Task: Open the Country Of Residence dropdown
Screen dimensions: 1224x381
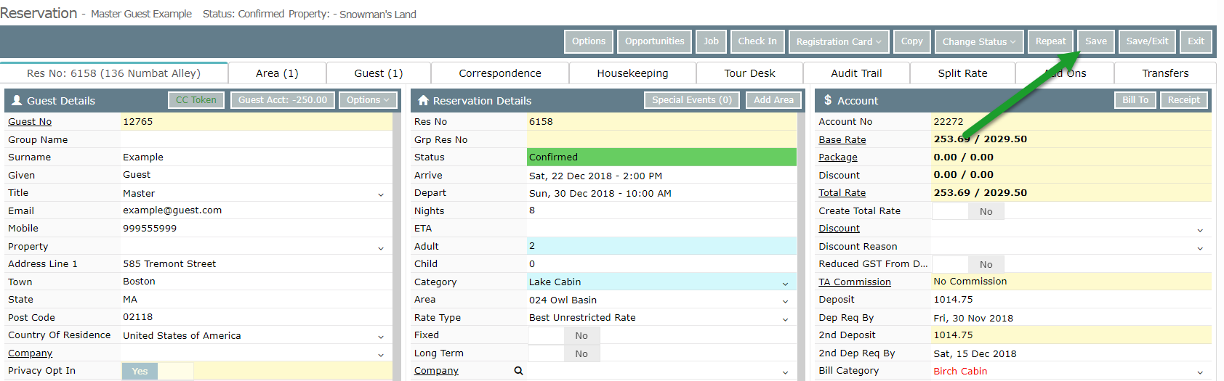Action: tap(381, 336)
